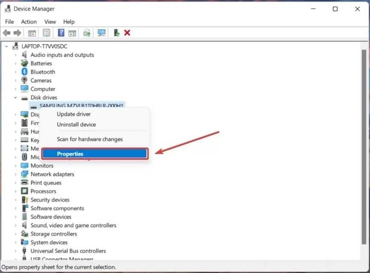Expand the Cameras node arrow
Image resolution: width=370 pixels, height=273 pixels.
click(15, 80)
